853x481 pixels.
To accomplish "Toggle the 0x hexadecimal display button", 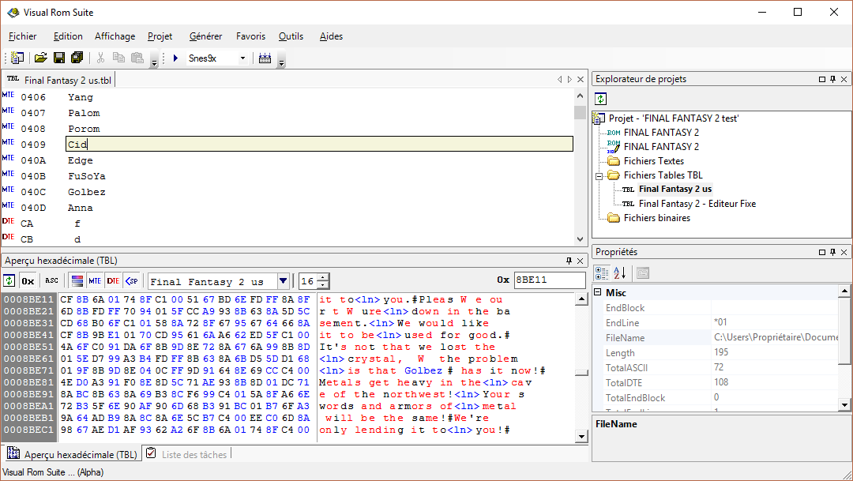I will [28, 281].
